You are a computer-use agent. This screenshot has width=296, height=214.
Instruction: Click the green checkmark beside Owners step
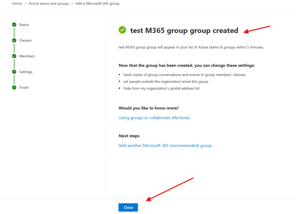(x=14, y=40)
